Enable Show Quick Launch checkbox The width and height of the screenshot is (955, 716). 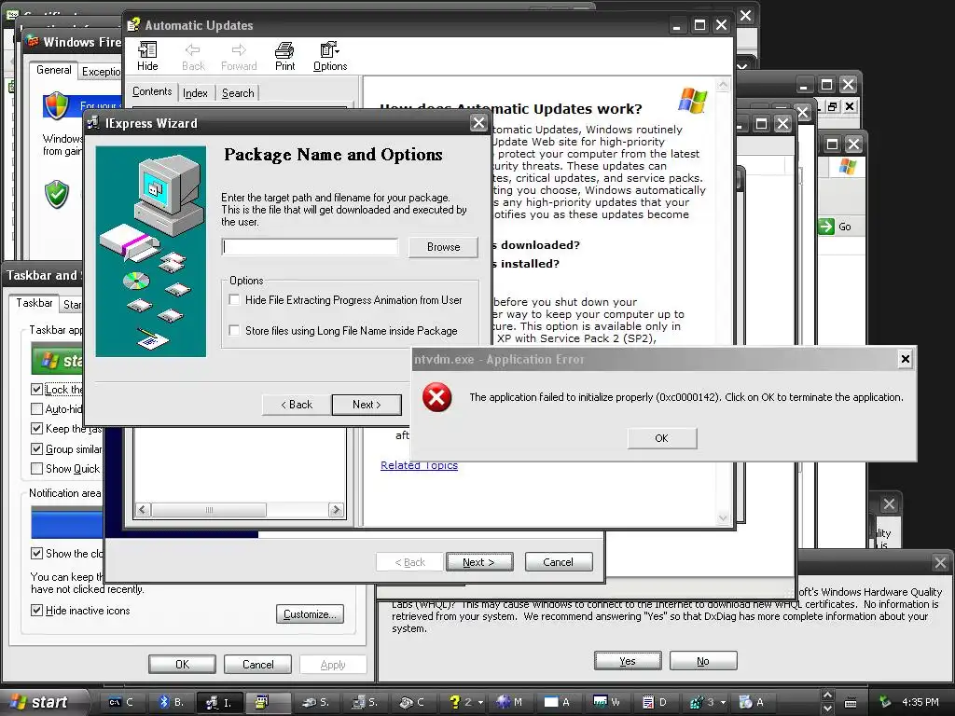(36, 468)
